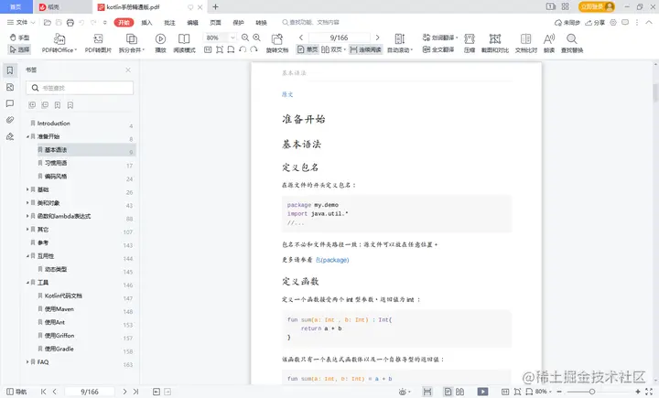Viewport: 659px width, 398px height.
Task: Open the 插入 ribbon tab
Action: pyautogui.click(x=146, y=22)
